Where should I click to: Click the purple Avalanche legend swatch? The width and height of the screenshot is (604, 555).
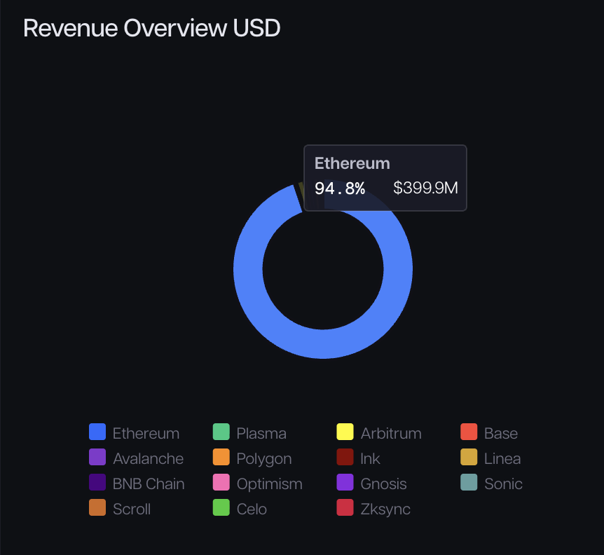[97, 457]
